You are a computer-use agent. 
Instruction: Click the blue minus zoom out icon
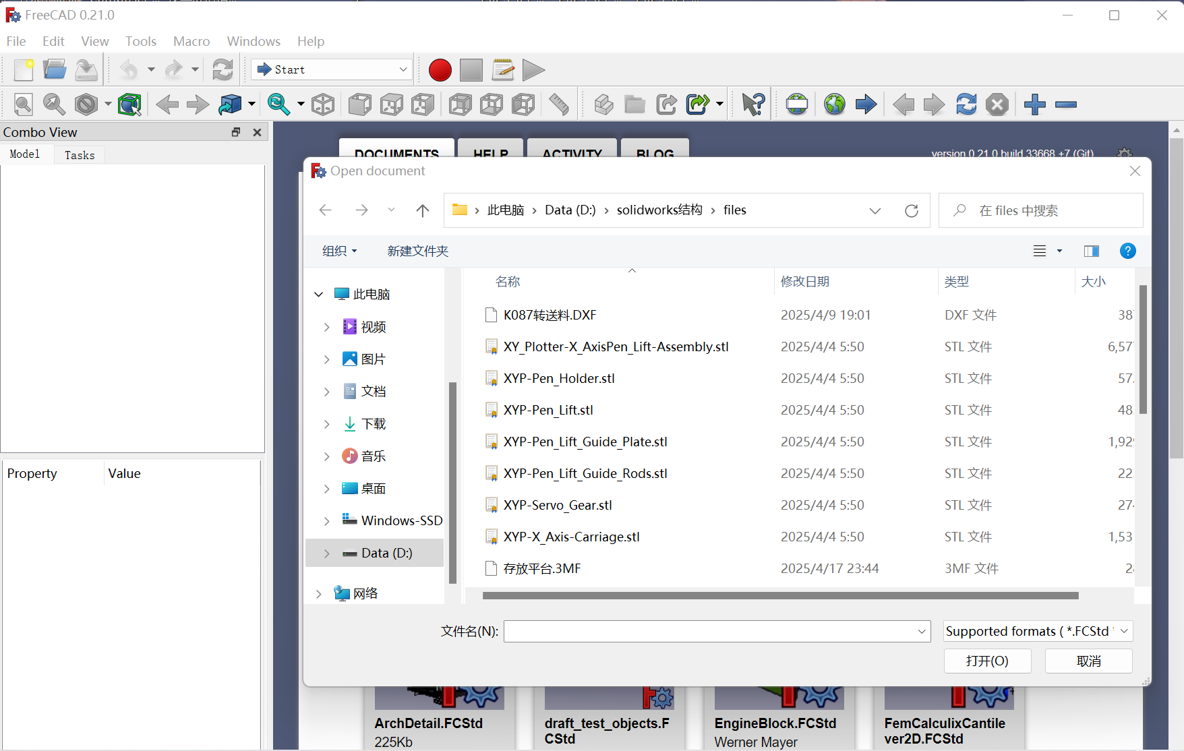click(1066, 104)
